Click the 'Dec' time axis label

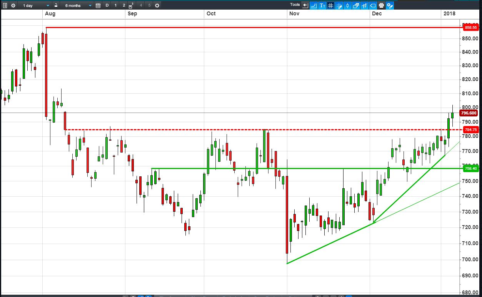pyautogui.click(x=377, y=13)
